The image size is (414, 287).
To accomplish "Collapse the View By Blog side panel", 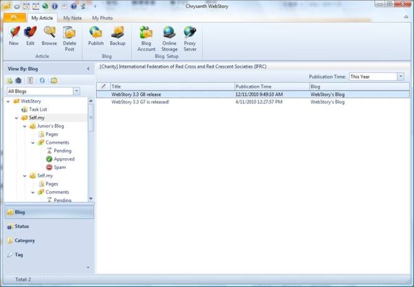I will tap(88, 68).
